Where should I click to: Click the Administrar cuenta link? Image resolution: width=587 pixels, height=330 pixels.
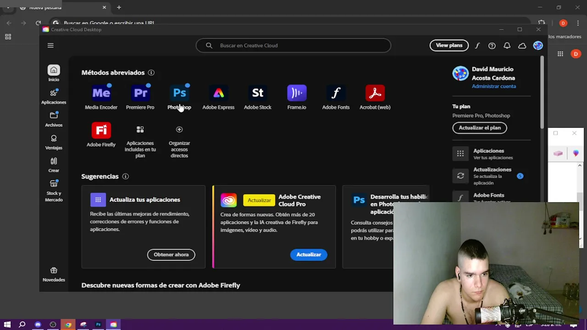(493, 86)
